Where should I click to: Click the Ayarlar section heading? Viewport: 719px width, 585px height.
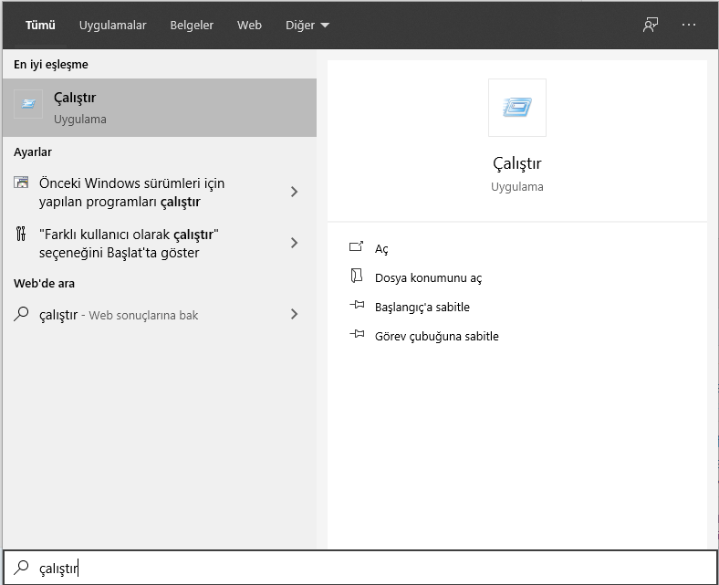pyautogui.click(x=33, y=151)
